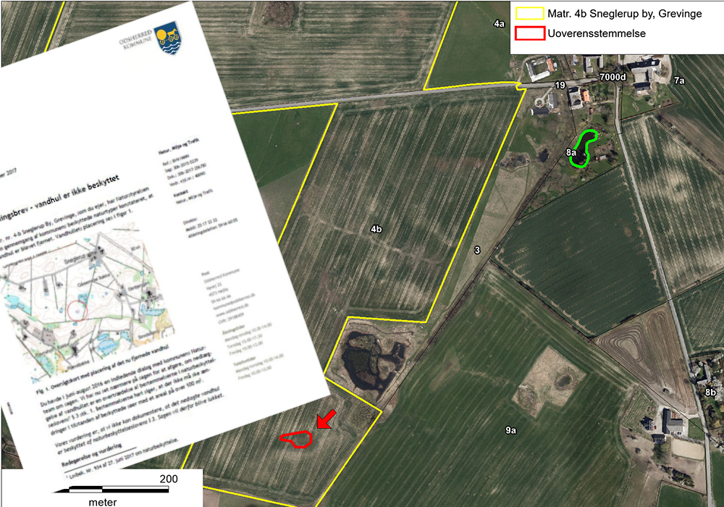Screen dimensions: 724x507
Task: Click the parcel label 19 on the road
Action: pyautogui.click(x=560, y=85)
